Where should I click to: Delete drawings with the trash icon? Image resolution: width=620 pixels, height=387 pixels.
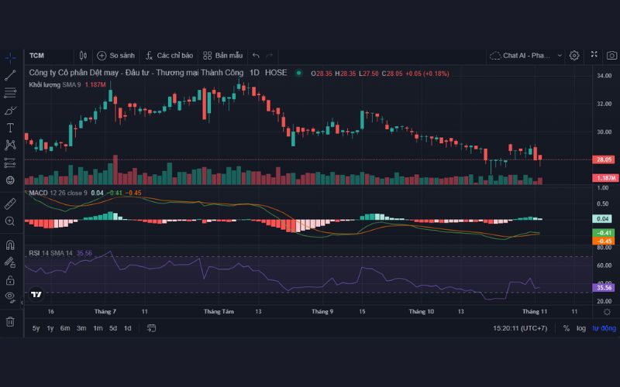point(10,321)
